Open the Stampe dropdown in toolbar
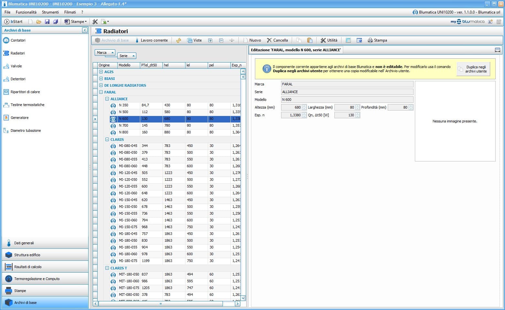Viewport: 505px width, 310px height. [76, 22]
